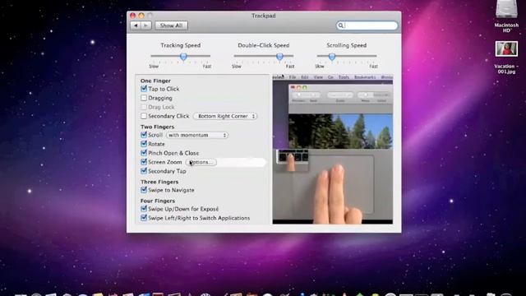The image size is (526, 296).
Task: Adjust the Double-Click Speed slider
Action: 279,57
